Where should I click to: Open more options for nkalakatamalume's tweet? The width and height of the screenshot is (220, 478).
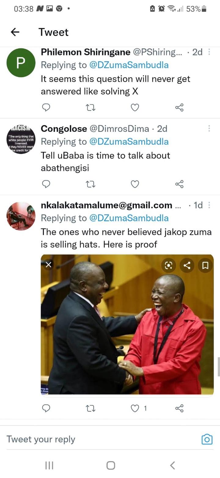209,205
